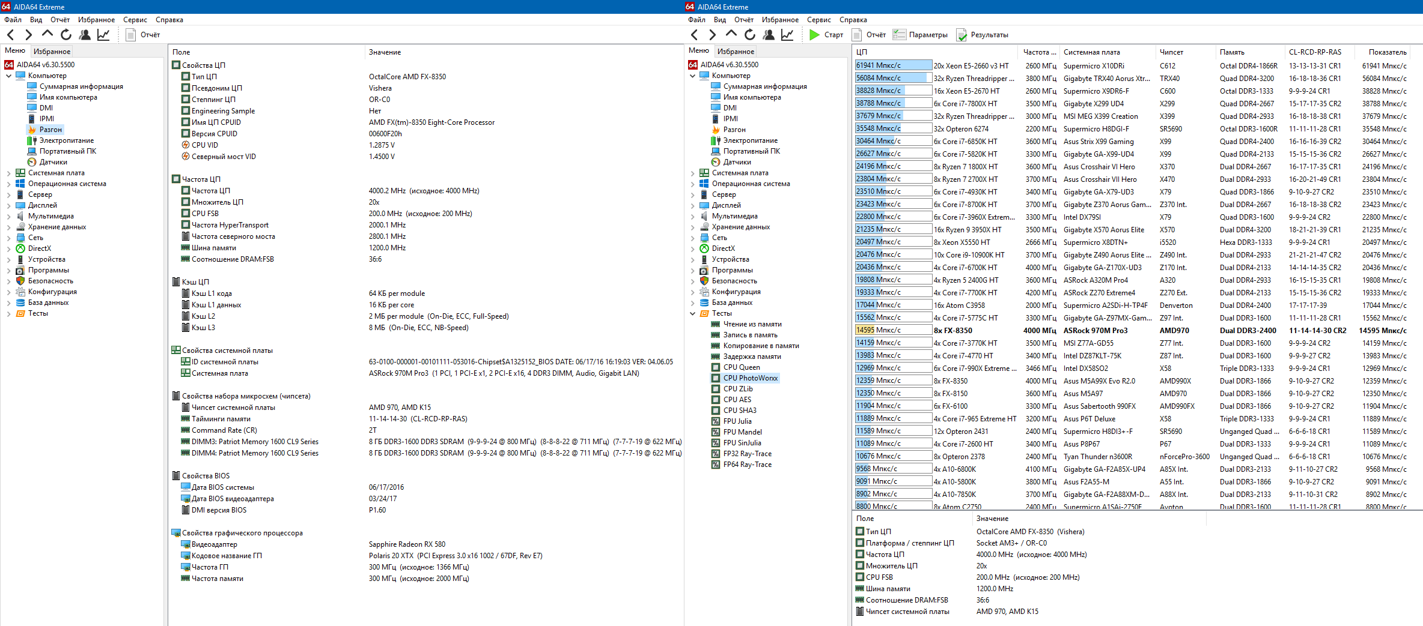Expand Хранение данных in left tree

tap(8, 227)
